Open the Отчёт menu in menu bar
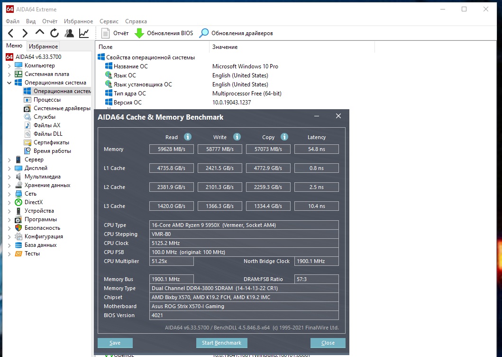Viewport: 502px width, 357px height. 50,21
